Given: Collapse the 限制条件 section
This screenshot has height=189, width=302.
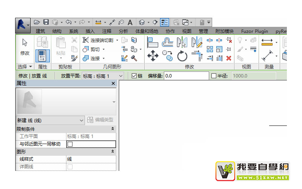Looking at the screenshot, I should click(112, 129).
